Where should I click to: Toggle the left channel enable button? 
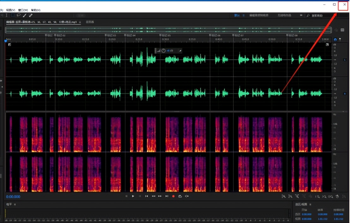click(x=345, y=60)
